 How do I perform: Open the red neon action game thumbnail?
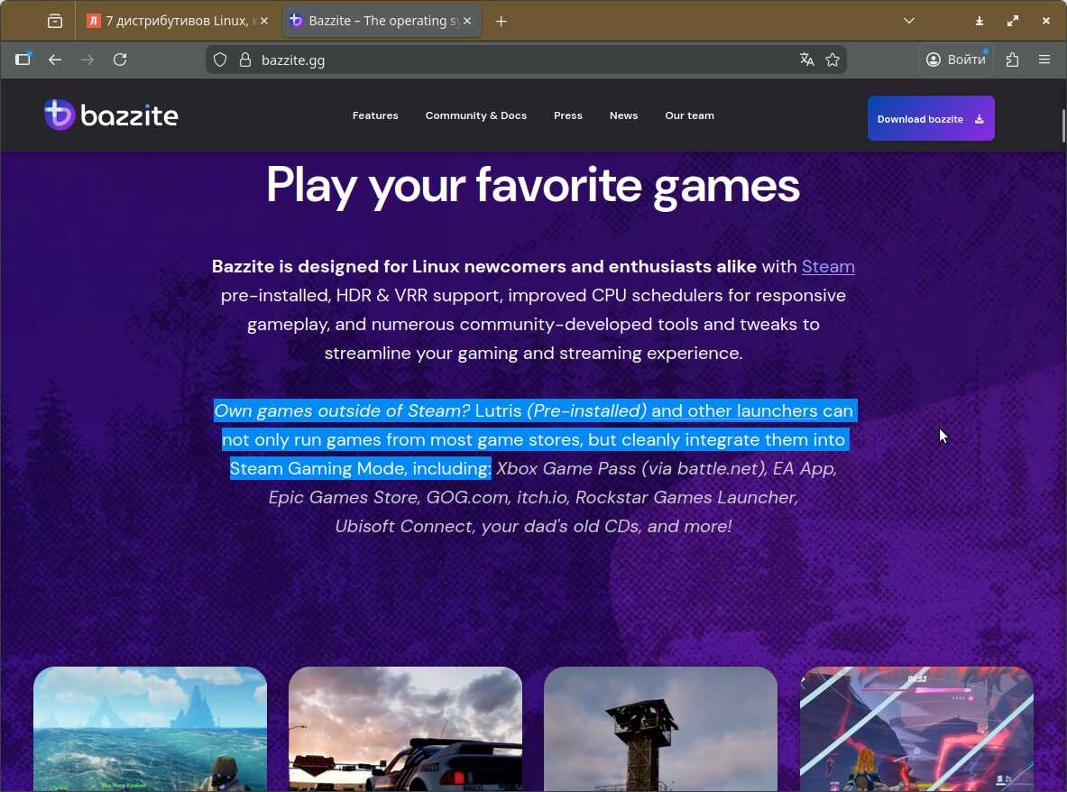tap(916, 729)
